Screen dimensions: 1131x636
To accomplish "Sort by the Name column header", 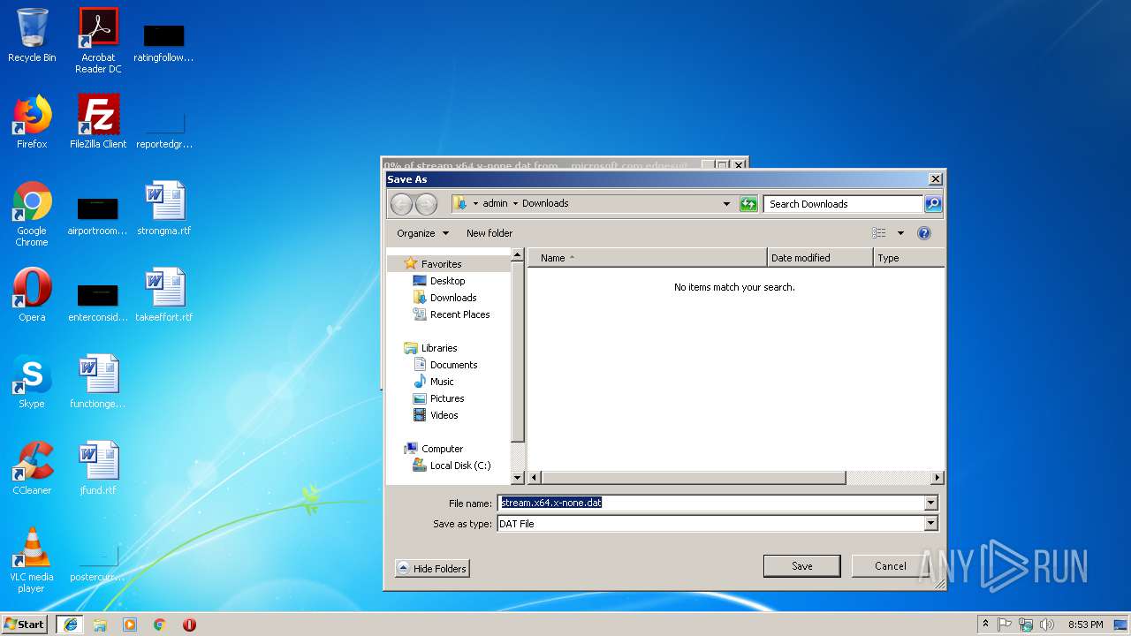I will click(648, 258).
